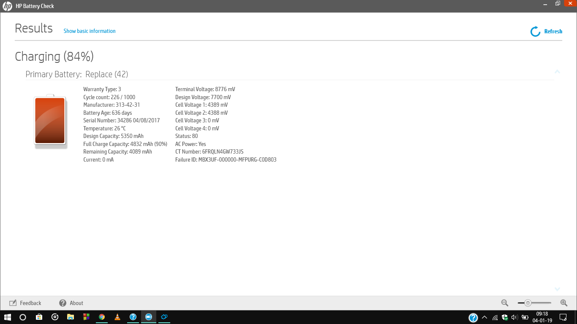Image resolution: width=577 pixels, height=324 pixels.
Task: Click the Wi-Fi icon in the system tray
Action: point(495,317)
